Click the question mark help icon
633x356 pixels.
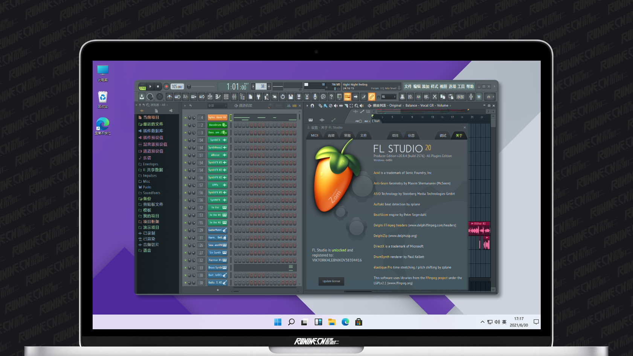(331, 96)
